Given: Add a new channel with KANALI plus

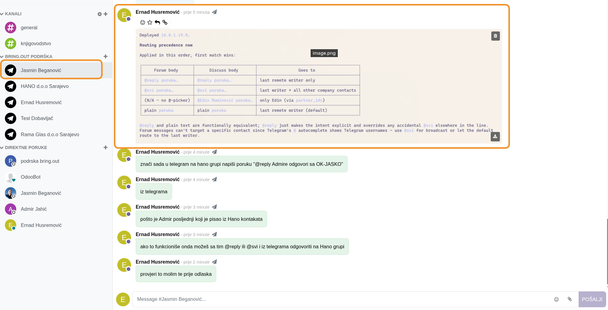Looking at the screenshot, I should coord(106,14).
